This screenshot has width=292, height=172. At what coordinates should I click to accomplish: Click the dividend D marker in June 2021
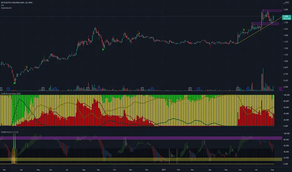click(248, 89)
